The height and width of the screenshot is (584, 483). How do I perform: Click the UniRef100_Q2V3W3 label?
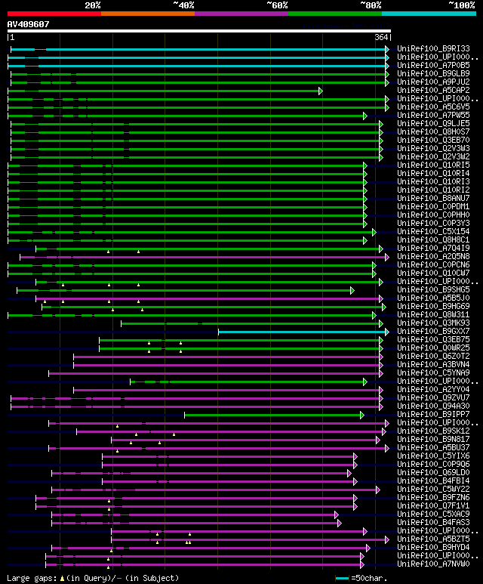click(433, 149)
